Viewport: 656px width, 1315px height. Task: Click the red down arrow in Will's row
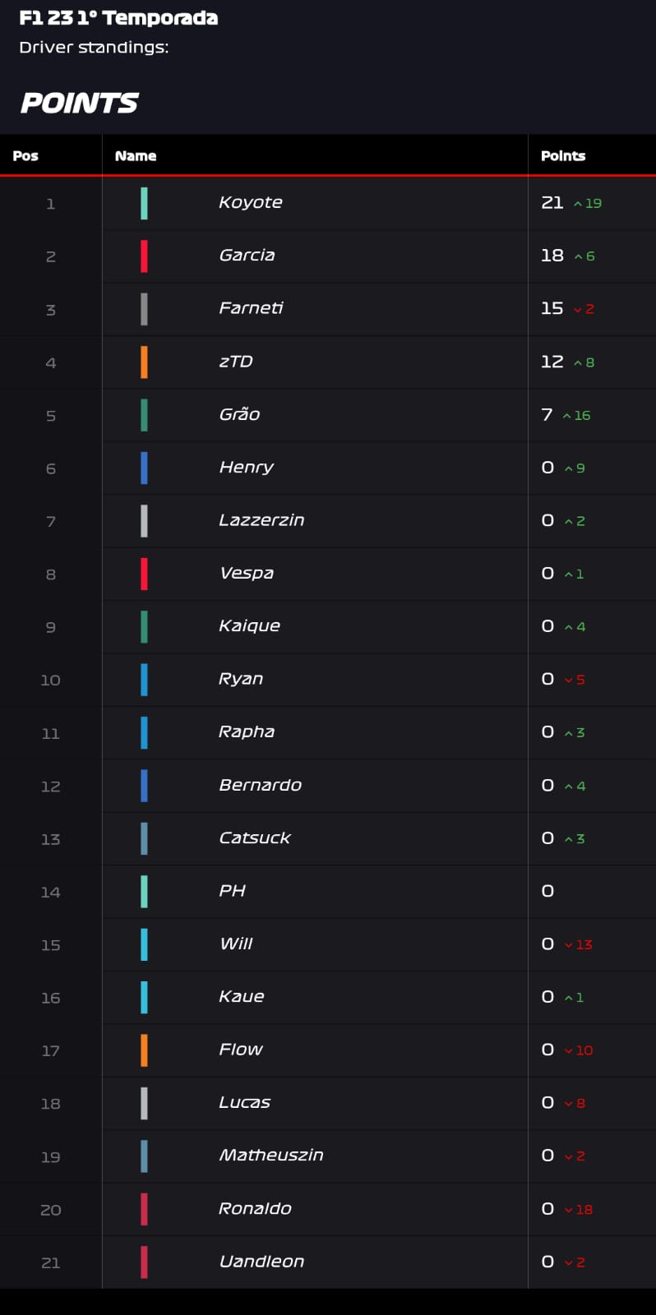569,945
